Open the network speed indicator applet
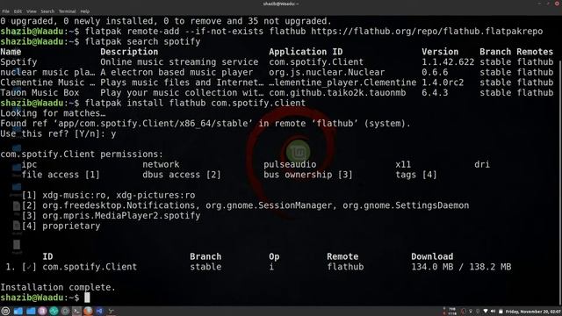Screen dimensions: 562x316 click(x=449, y=311)
